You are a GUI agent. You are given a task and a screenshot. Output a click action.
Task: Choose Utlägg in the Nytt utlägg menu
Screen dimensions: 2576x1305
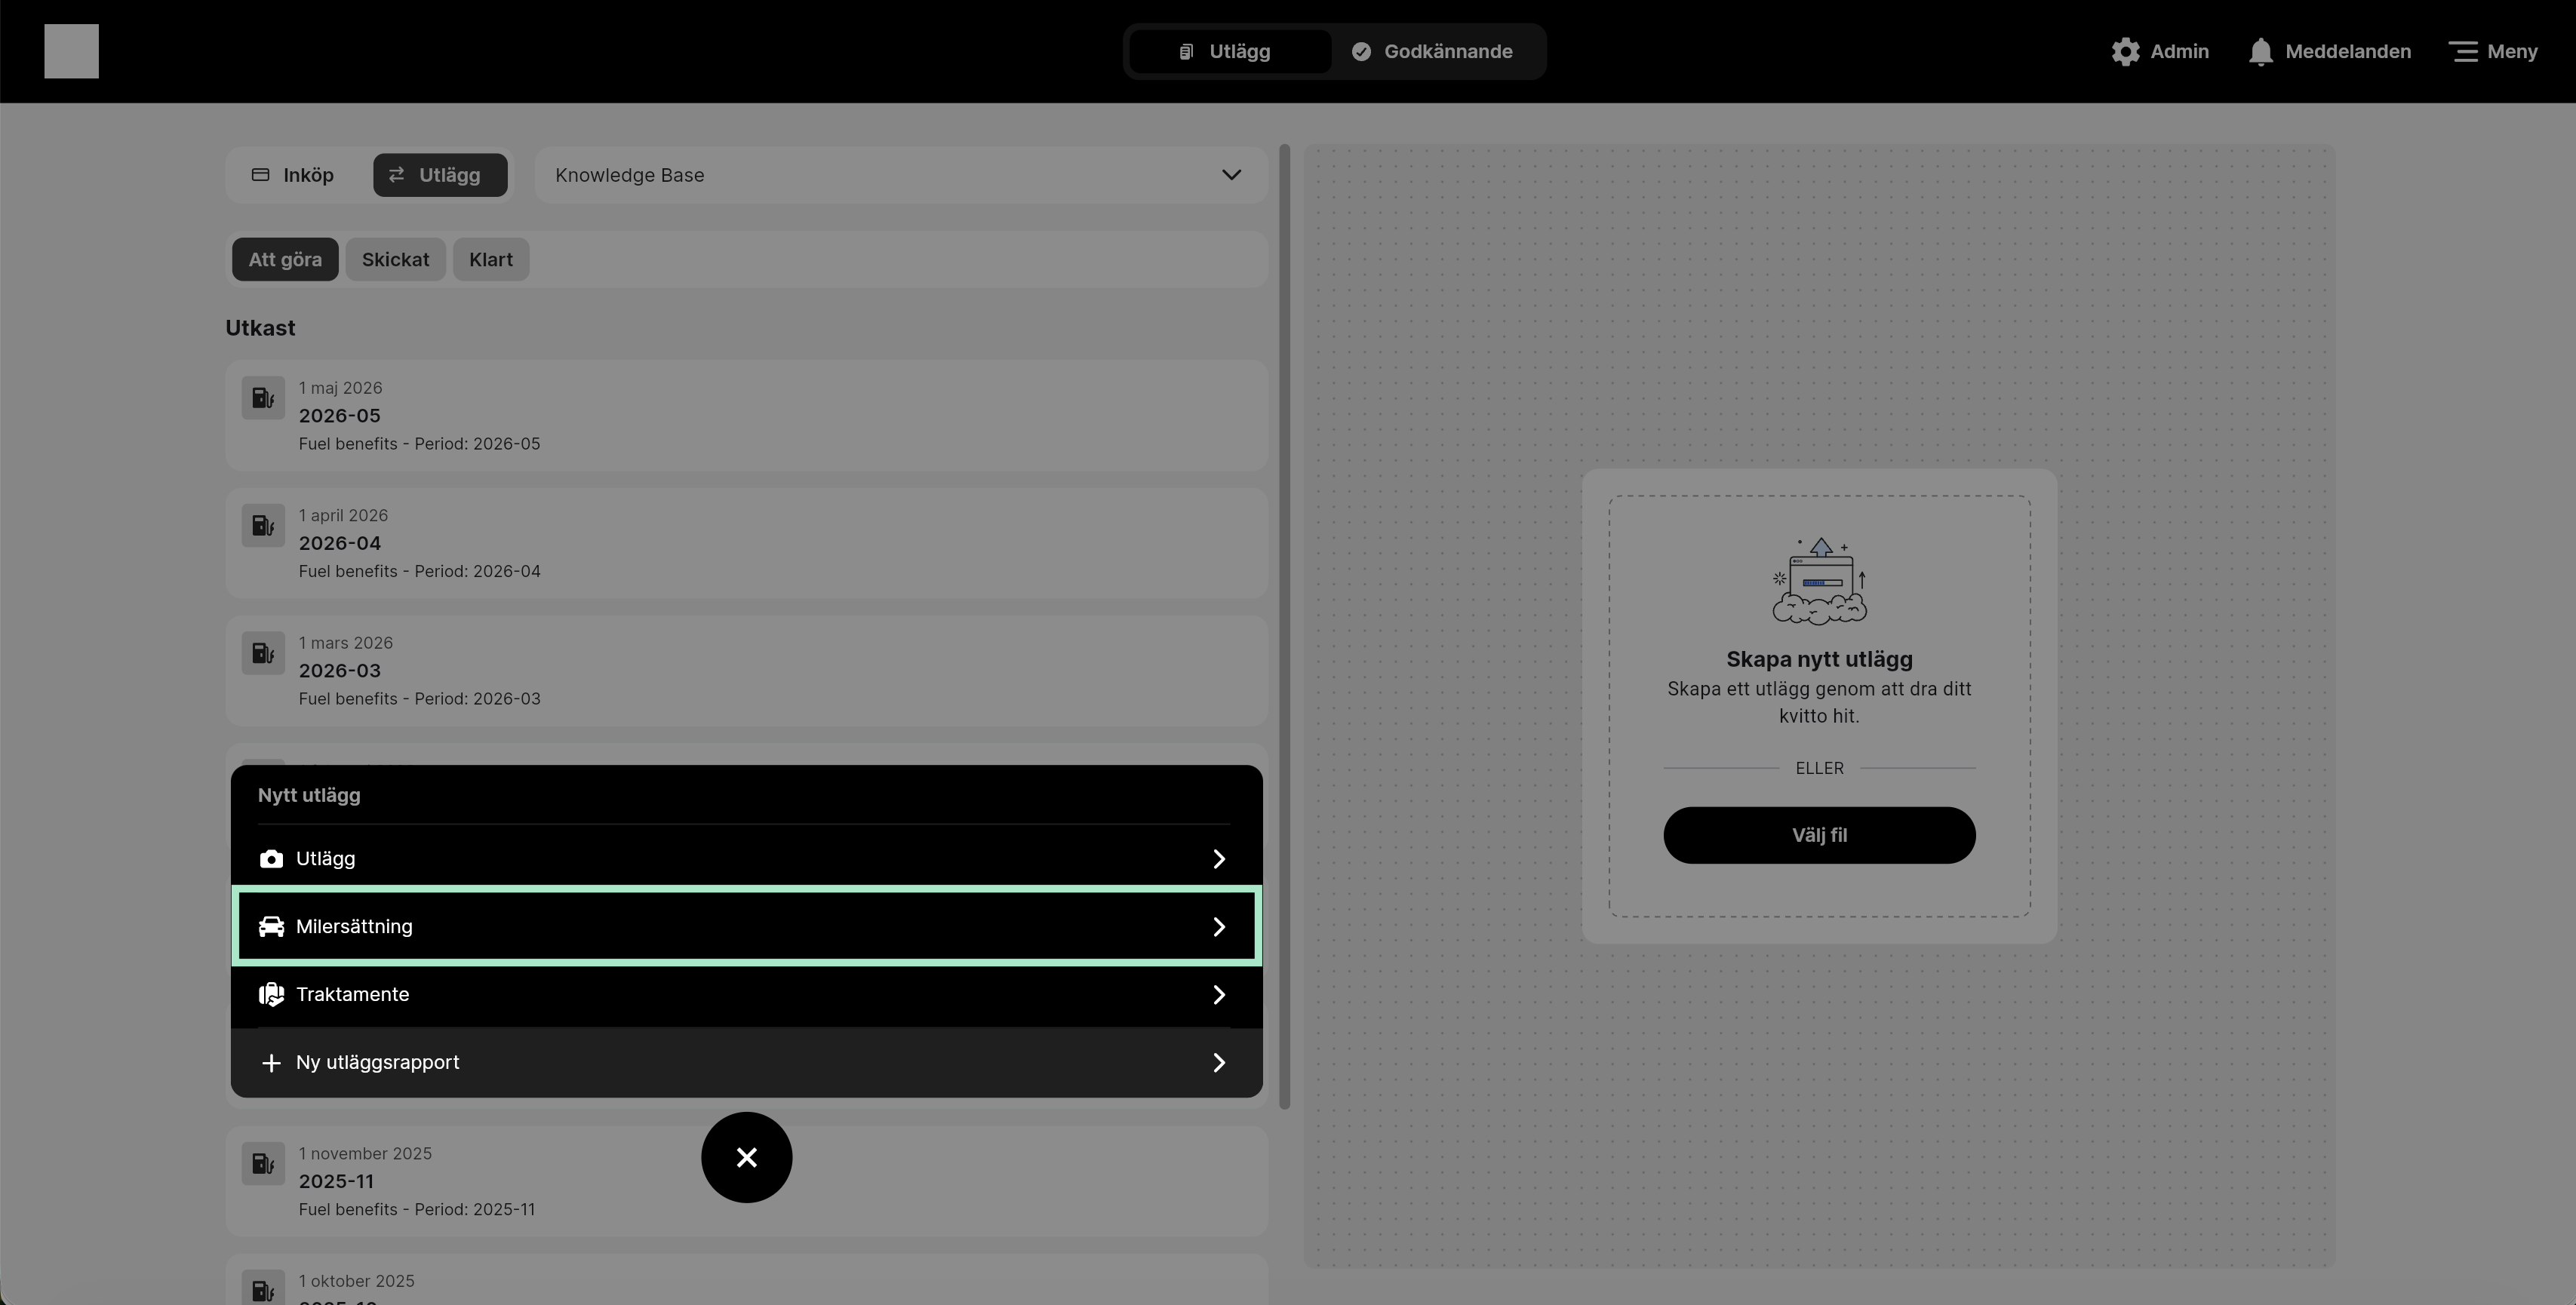[x=746, y=859]
